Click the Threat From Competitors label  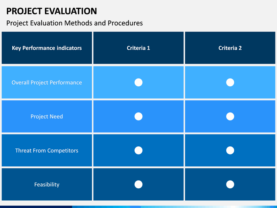click(x=47, y=151)
